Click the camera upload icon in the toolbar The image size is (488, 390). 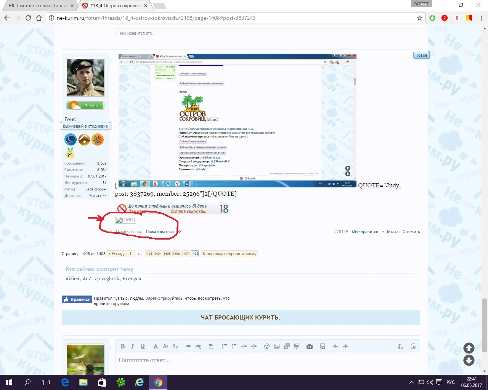[309, 346]
